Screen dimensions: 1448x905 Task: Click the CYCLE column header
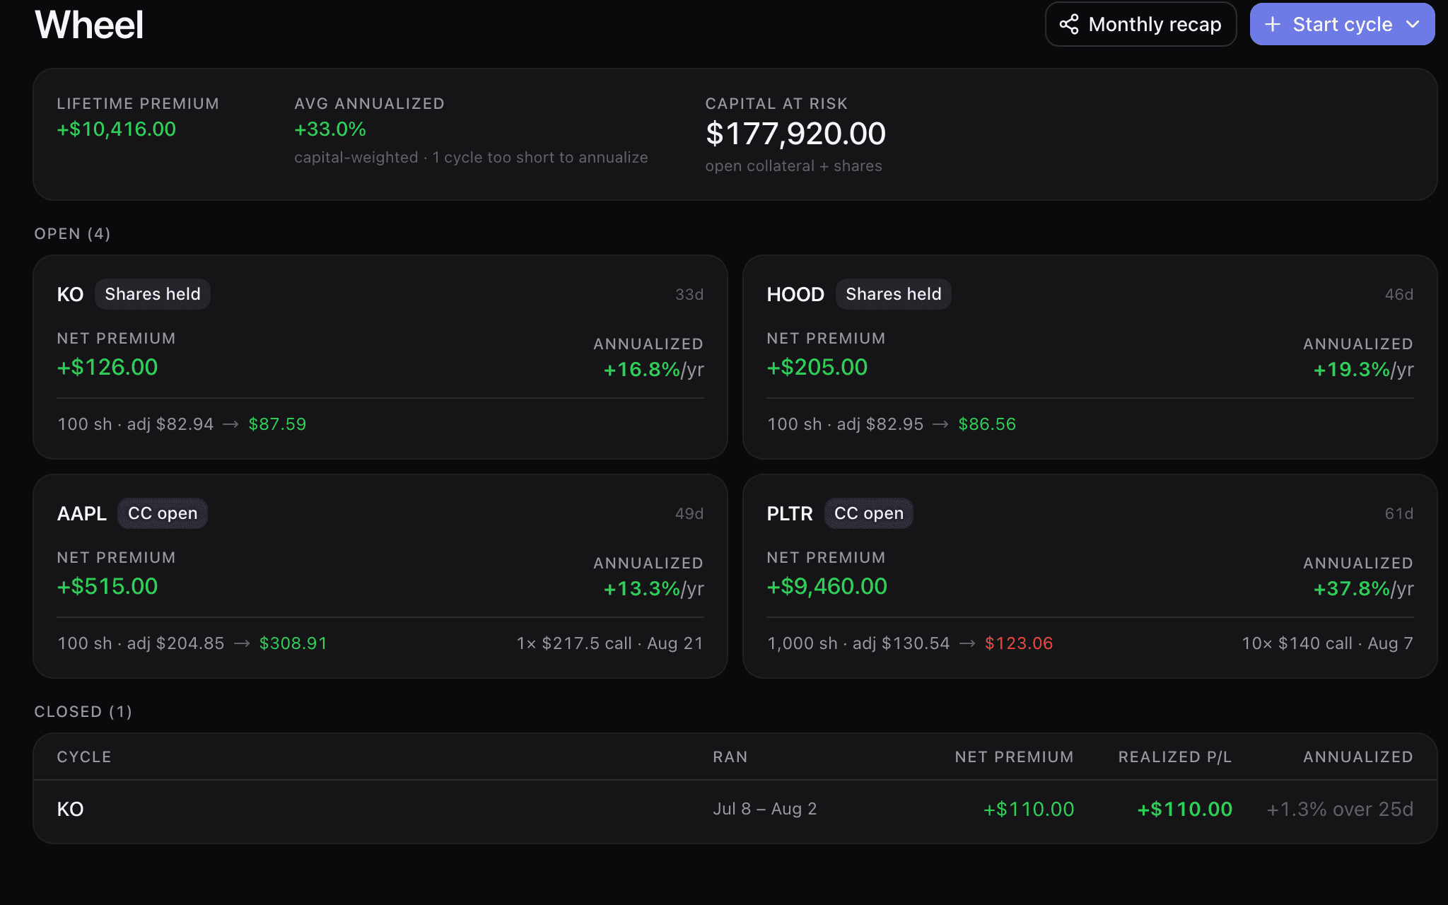tap(84, 757)
